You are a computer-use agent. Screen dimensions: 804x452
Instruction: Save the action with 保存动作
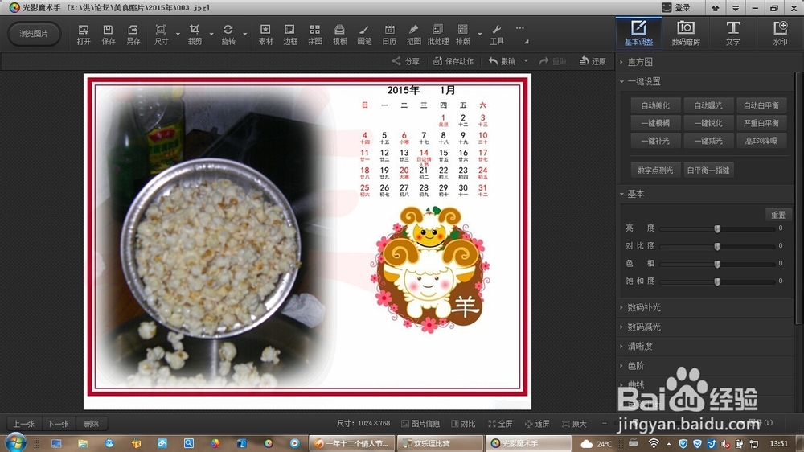tap(453, 62)
